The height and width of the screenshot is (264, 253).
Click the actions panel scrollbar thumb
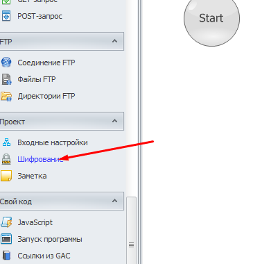(x=132, y=231)
